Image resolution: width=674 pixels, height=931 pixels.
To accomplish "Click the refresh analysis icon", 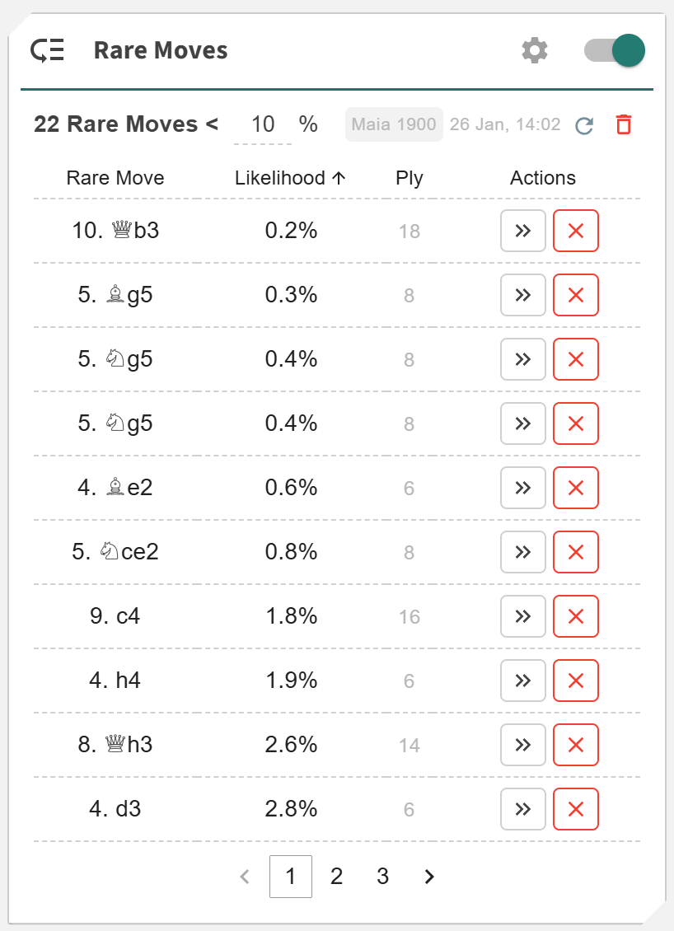I will pos(584,125).
